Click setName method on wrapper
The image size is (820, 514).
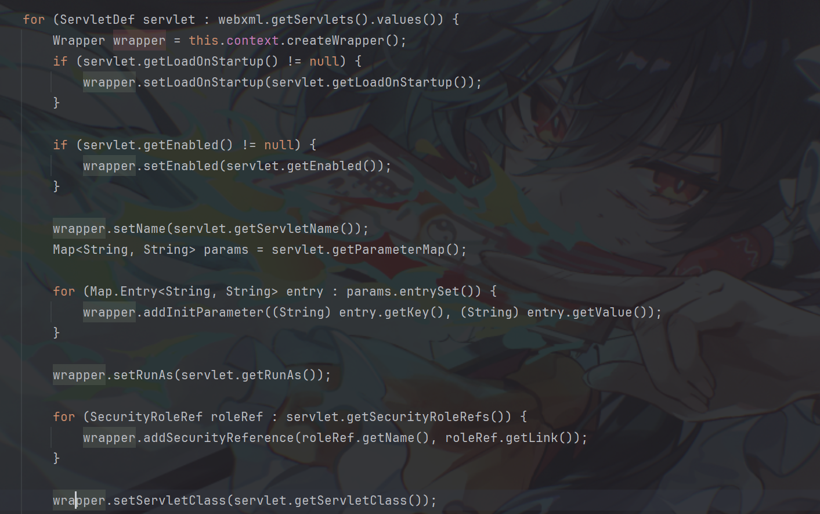(x=139, y=229)
